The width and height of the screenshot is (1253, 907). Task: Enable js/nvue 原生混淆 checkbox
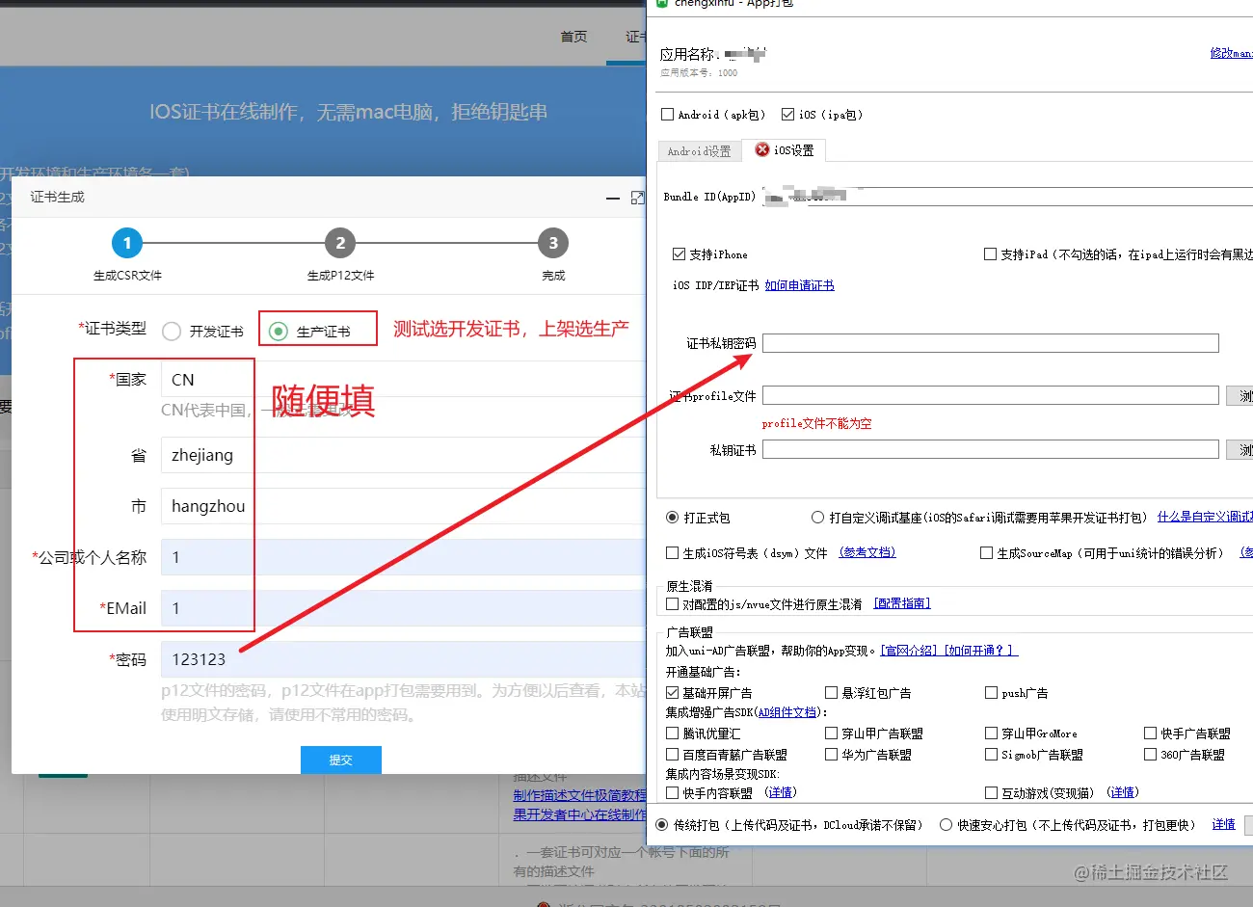point(673,604)
